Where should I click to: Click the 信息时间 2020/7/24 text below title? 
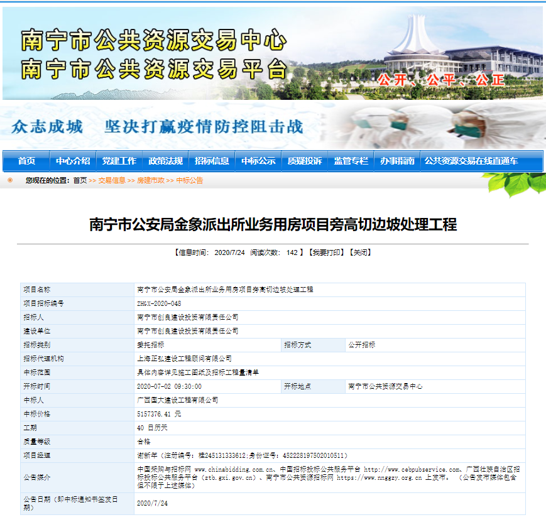[212, 252]
